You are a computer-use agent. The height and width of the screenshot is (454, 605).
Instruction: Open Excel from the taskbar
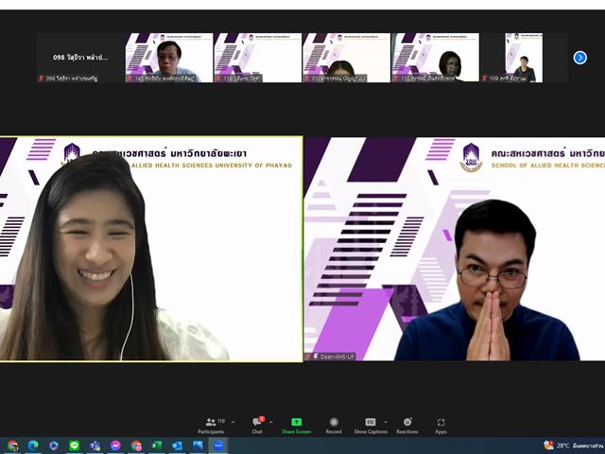point(156,445)
